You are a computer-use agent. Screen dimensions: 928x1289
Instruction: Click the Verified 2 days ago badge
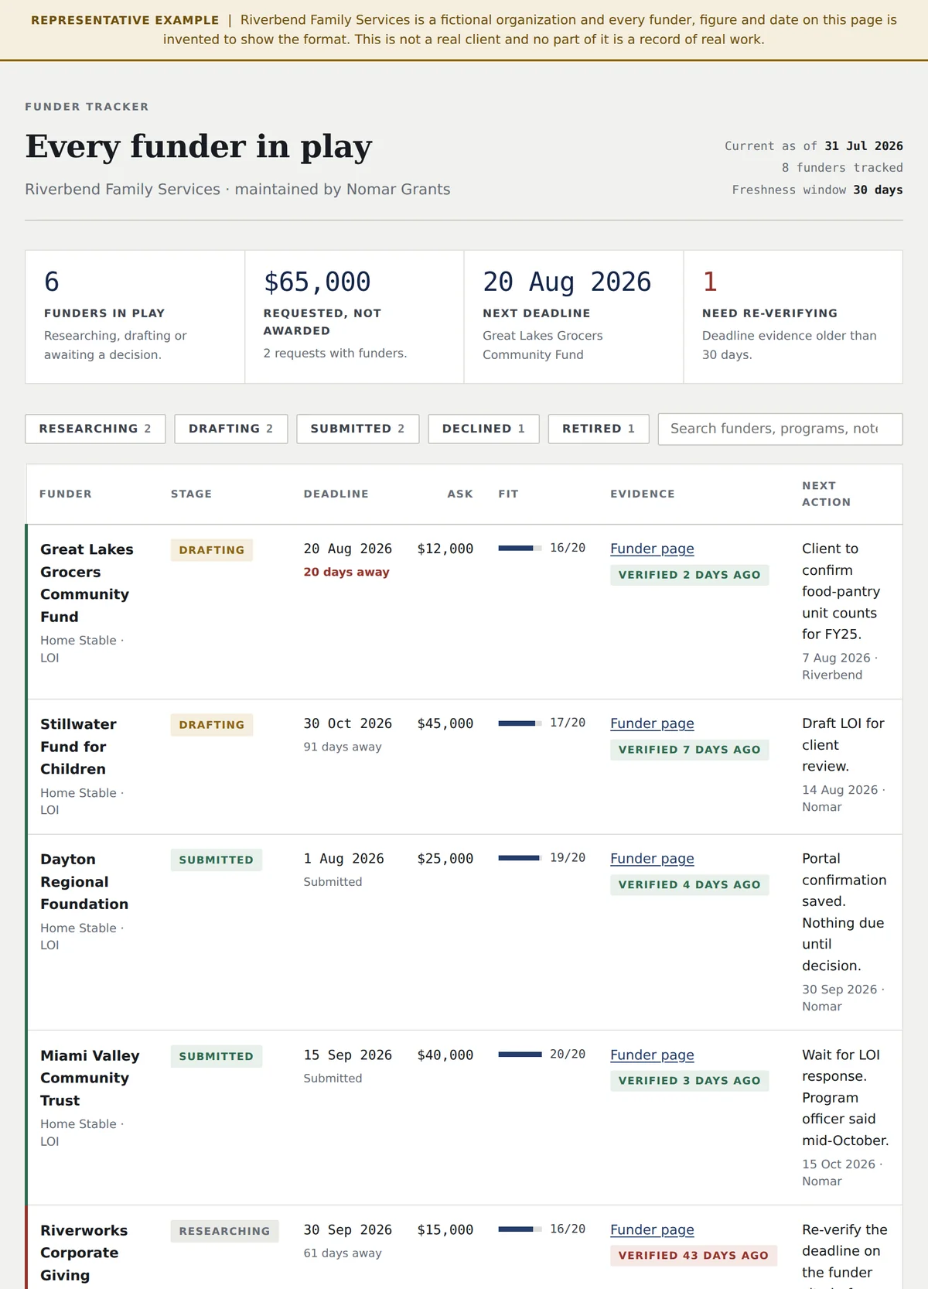tap(690, 575)
